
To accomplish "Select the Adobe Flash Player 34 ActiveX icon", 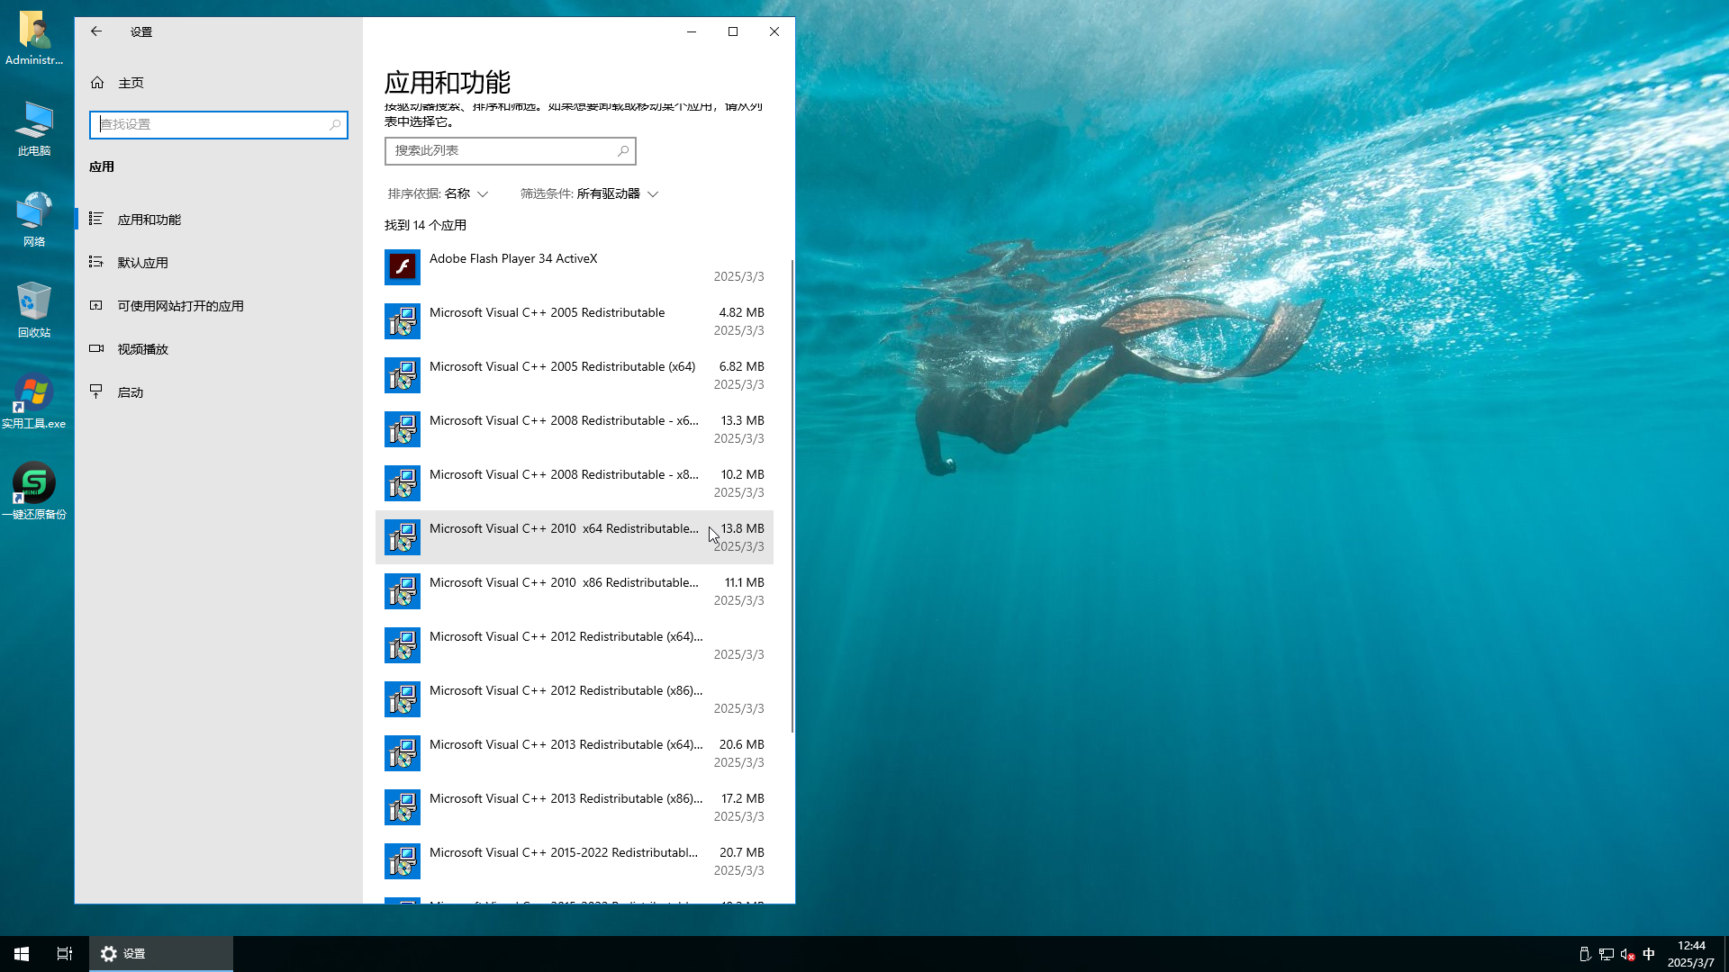I will point(403,267).
